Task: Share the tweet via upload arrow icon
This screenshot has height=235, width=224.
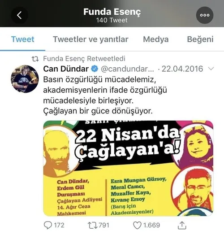Action: (x=182, y=225)
